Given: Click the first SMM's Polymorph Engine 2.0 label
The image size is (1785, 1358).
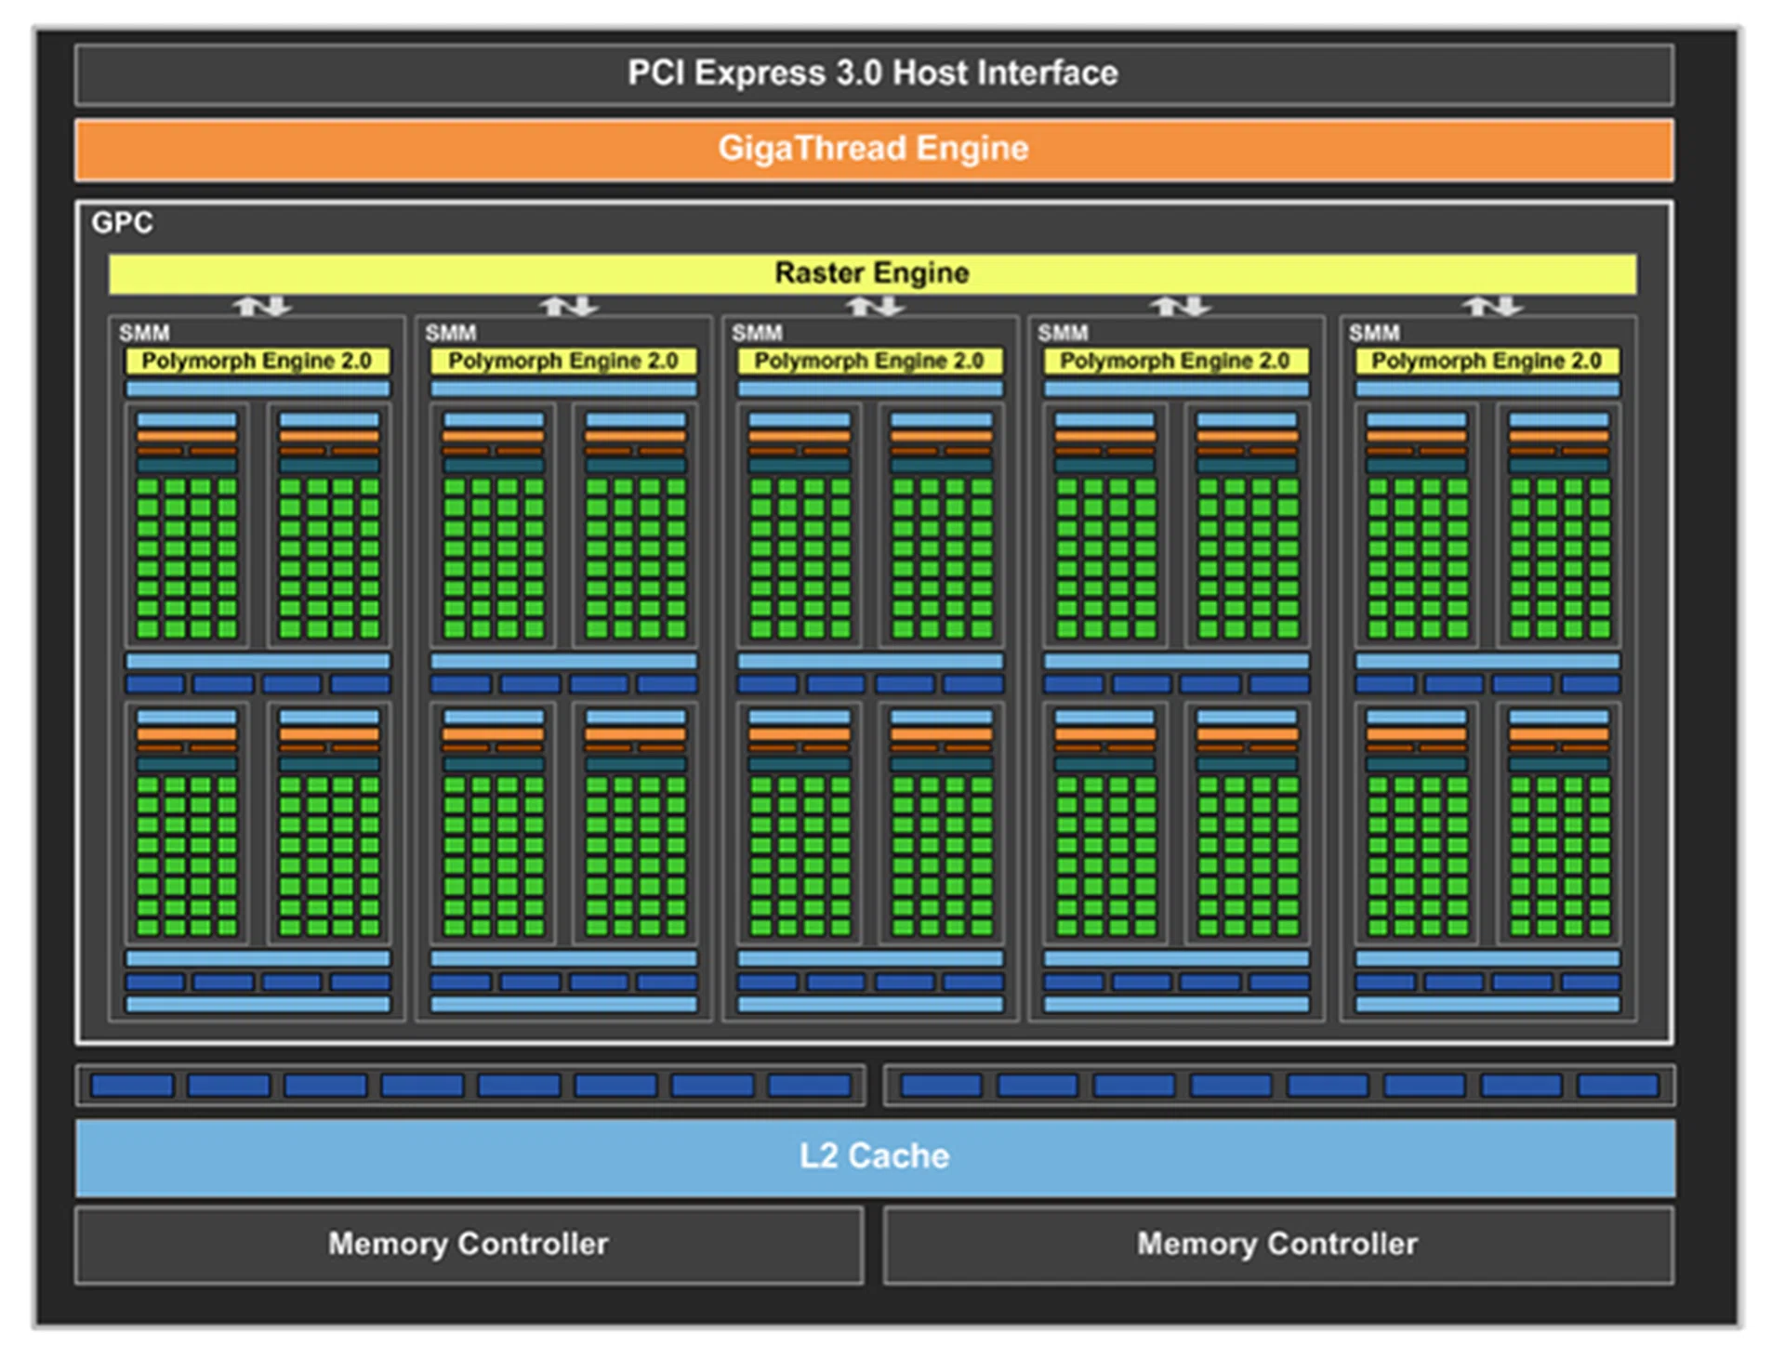Looking at the screenshot, I should (x=257, y=361).
